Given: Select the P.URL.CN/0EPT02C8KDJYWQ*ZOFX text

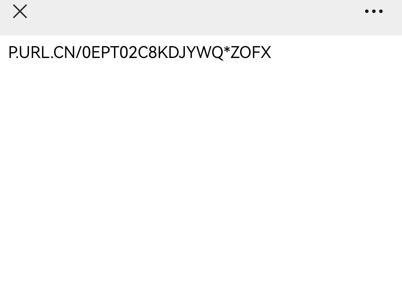Looking at the screenshot, I should coord(140,53).
